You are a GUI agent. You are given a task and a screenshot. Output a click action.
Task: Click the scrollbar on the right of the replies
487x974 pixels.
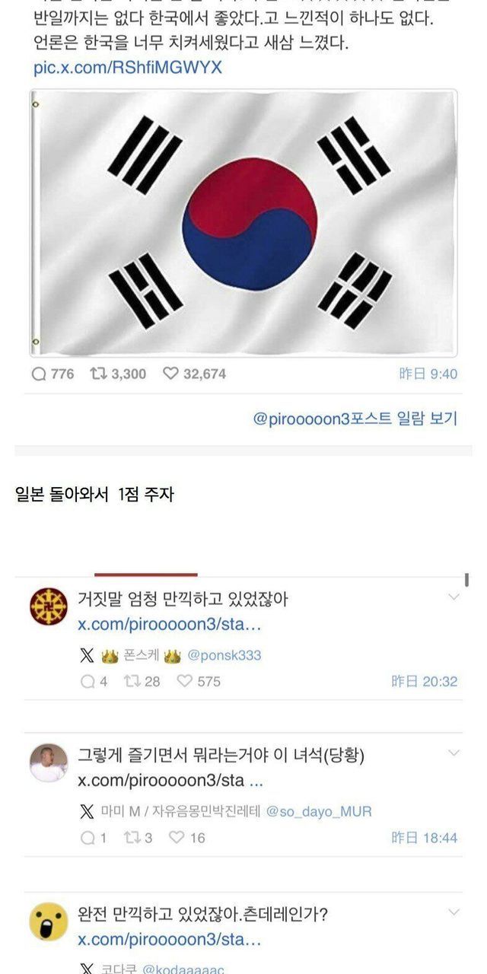click(x=466, y=580)
